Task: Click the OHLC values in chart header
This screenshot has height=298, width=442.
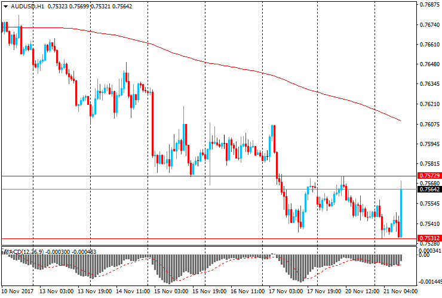Action: (x=90, y=6)
